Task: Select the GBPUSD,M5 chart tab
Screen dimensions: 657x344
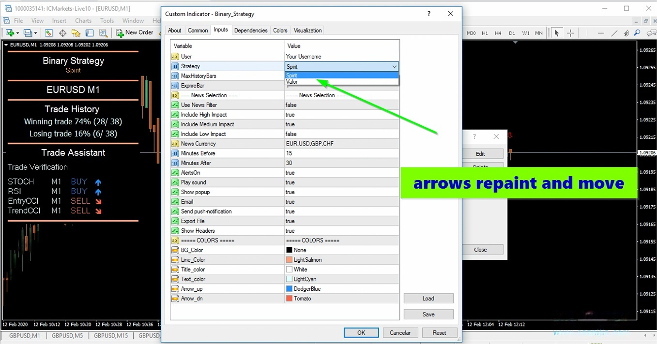Action: 67,335
